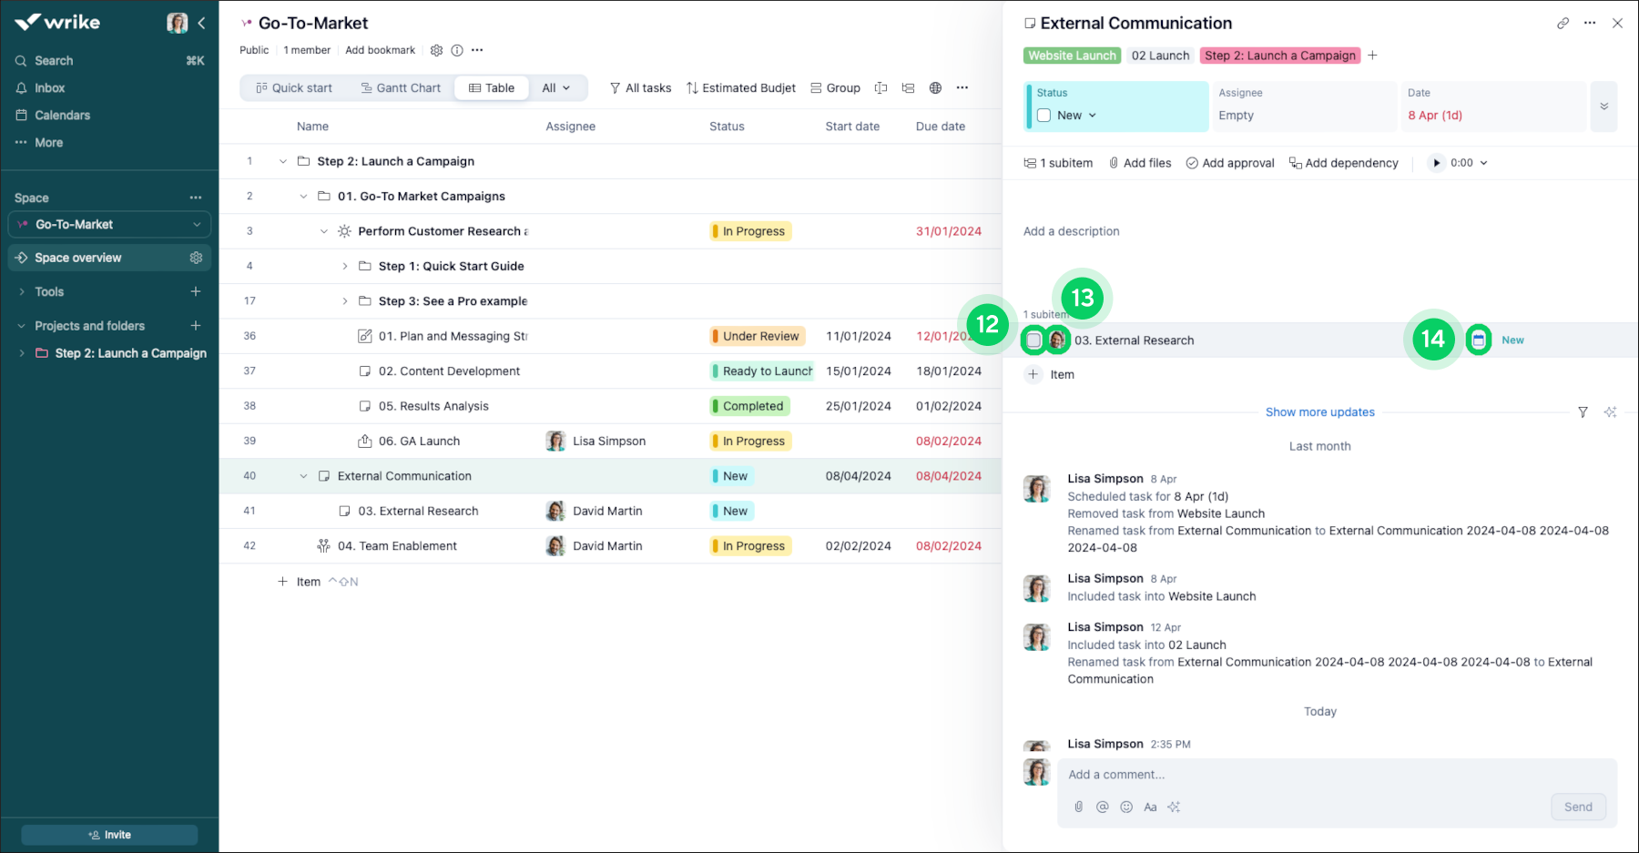The height and width of the screenshot is (853, 1639).
Task: Toggle the checkbox of 03. External Research subitem
Action: click(1033, 340)
